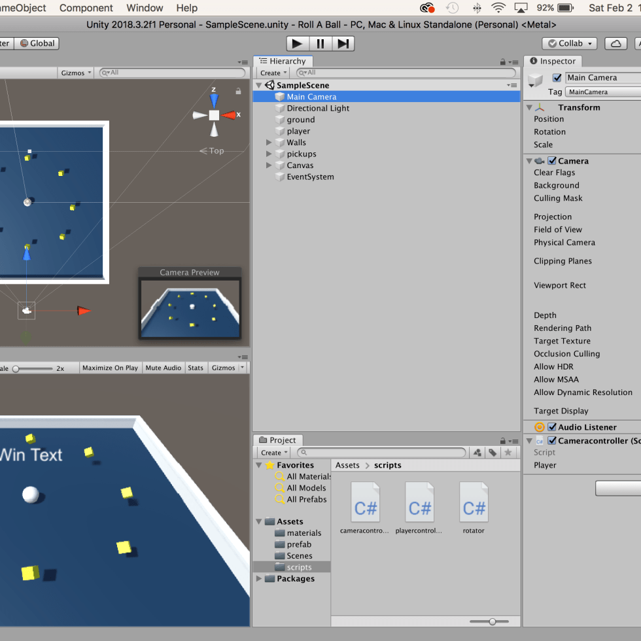This screenshot has height=641, width=641.
Task: Click the Project search-by-label tag icon
Action: tap(493, 453)
